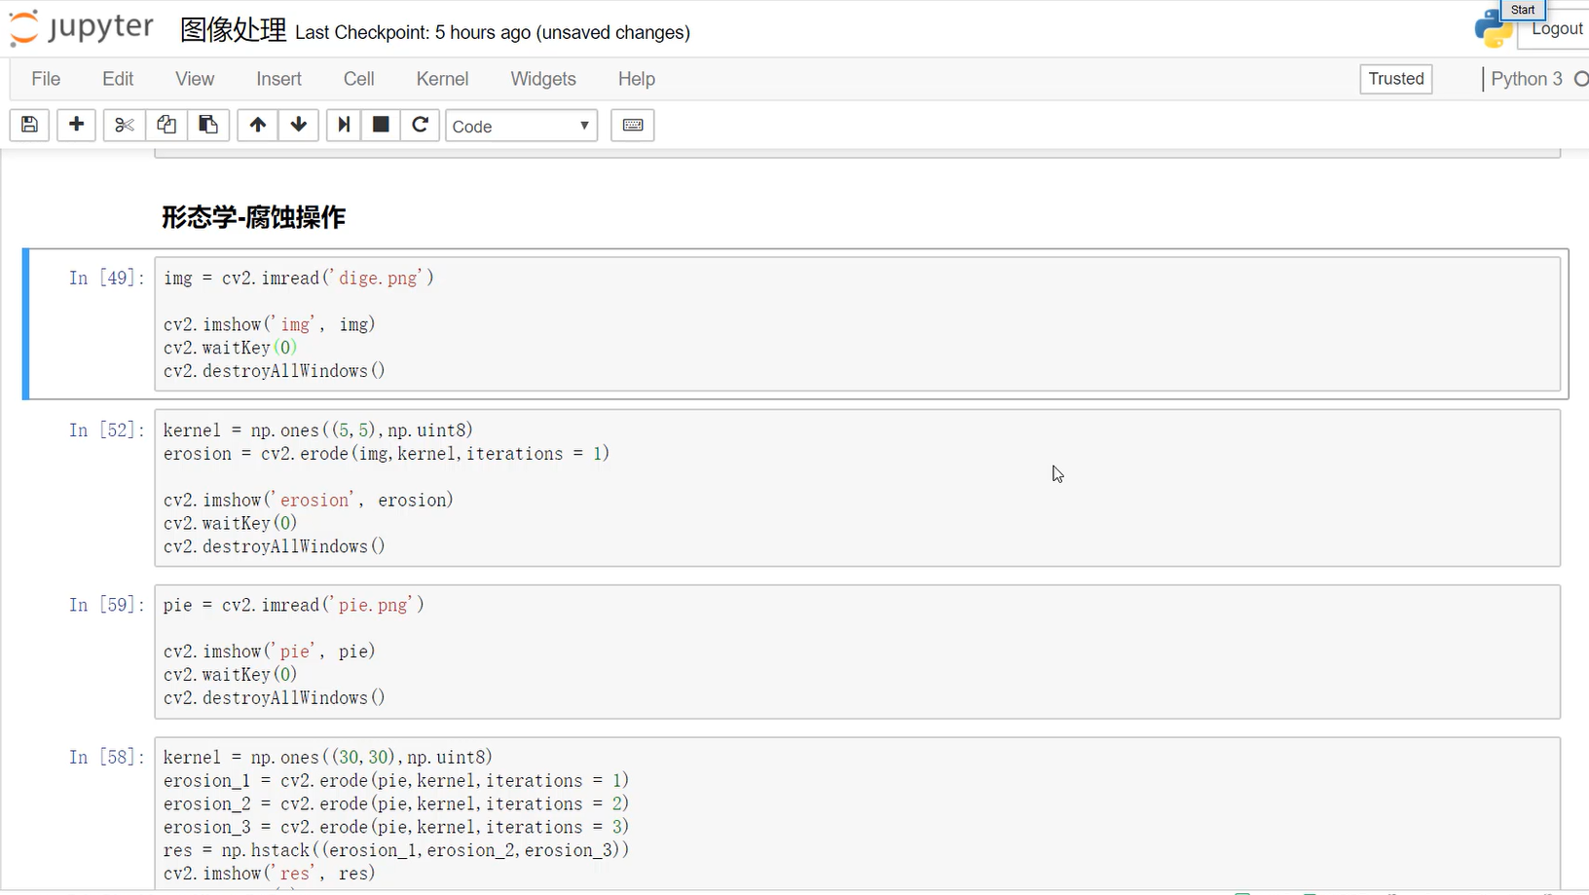The width and height of the screenshot is (1589, 895).
Task: Copy selected cells icon
Action: click(x=166, y=125)
